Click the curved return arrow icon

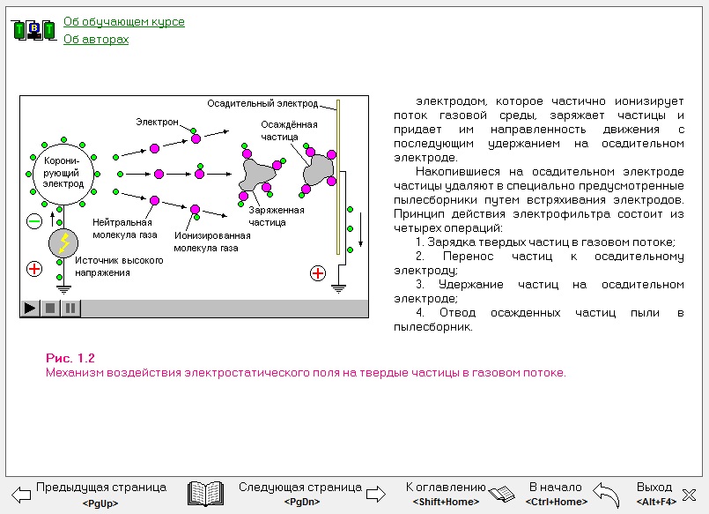click(x=606, y=495)
